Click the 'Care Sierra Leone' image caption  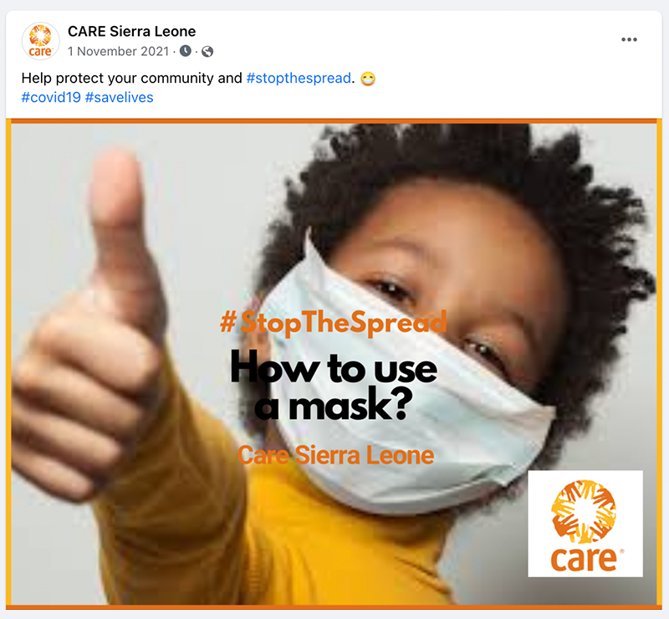(x=336, y=455)
